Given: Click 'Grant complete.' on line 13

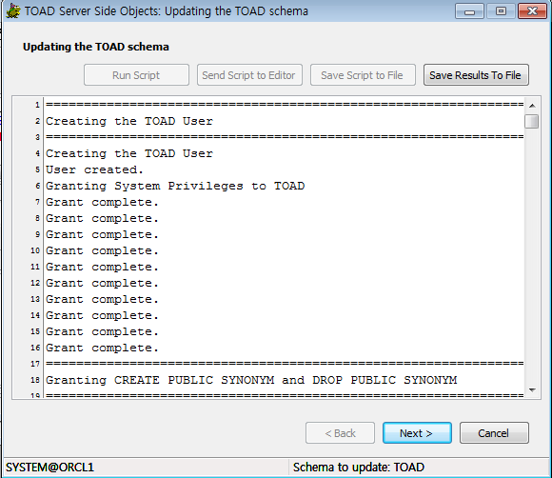Looking at the screenshot, I should pos(102,299).
